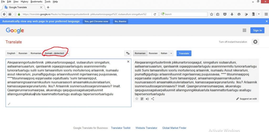The width and height of the screenshot is (269, 132).
Task: Open the Phrasebook star button
Action: click(255, 42)
